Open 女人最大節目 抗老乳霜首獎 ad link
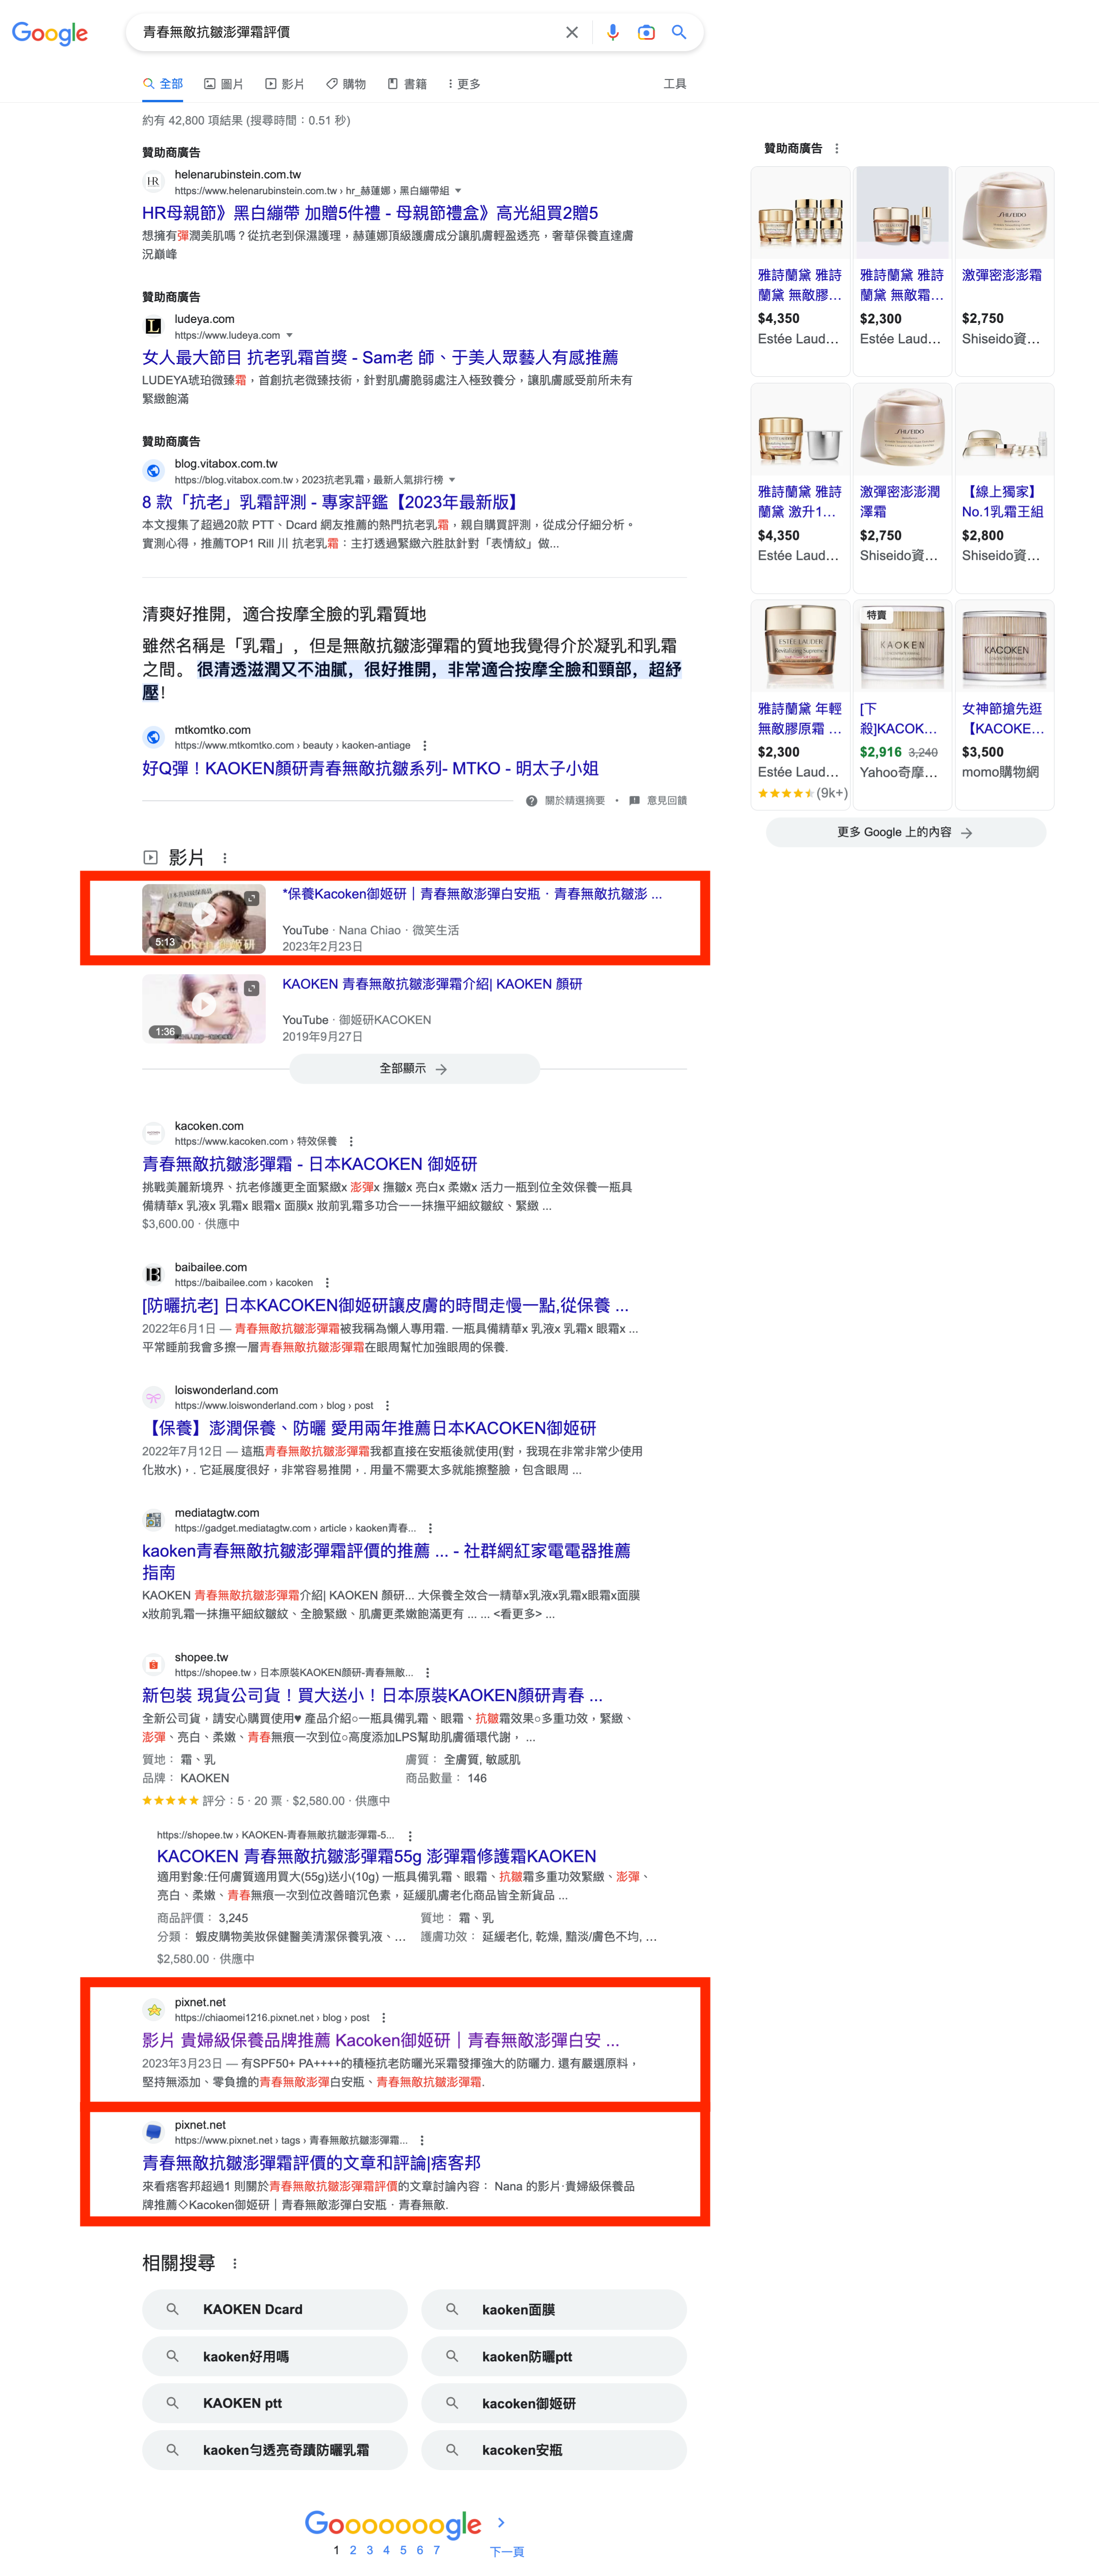 click(380, 357)
